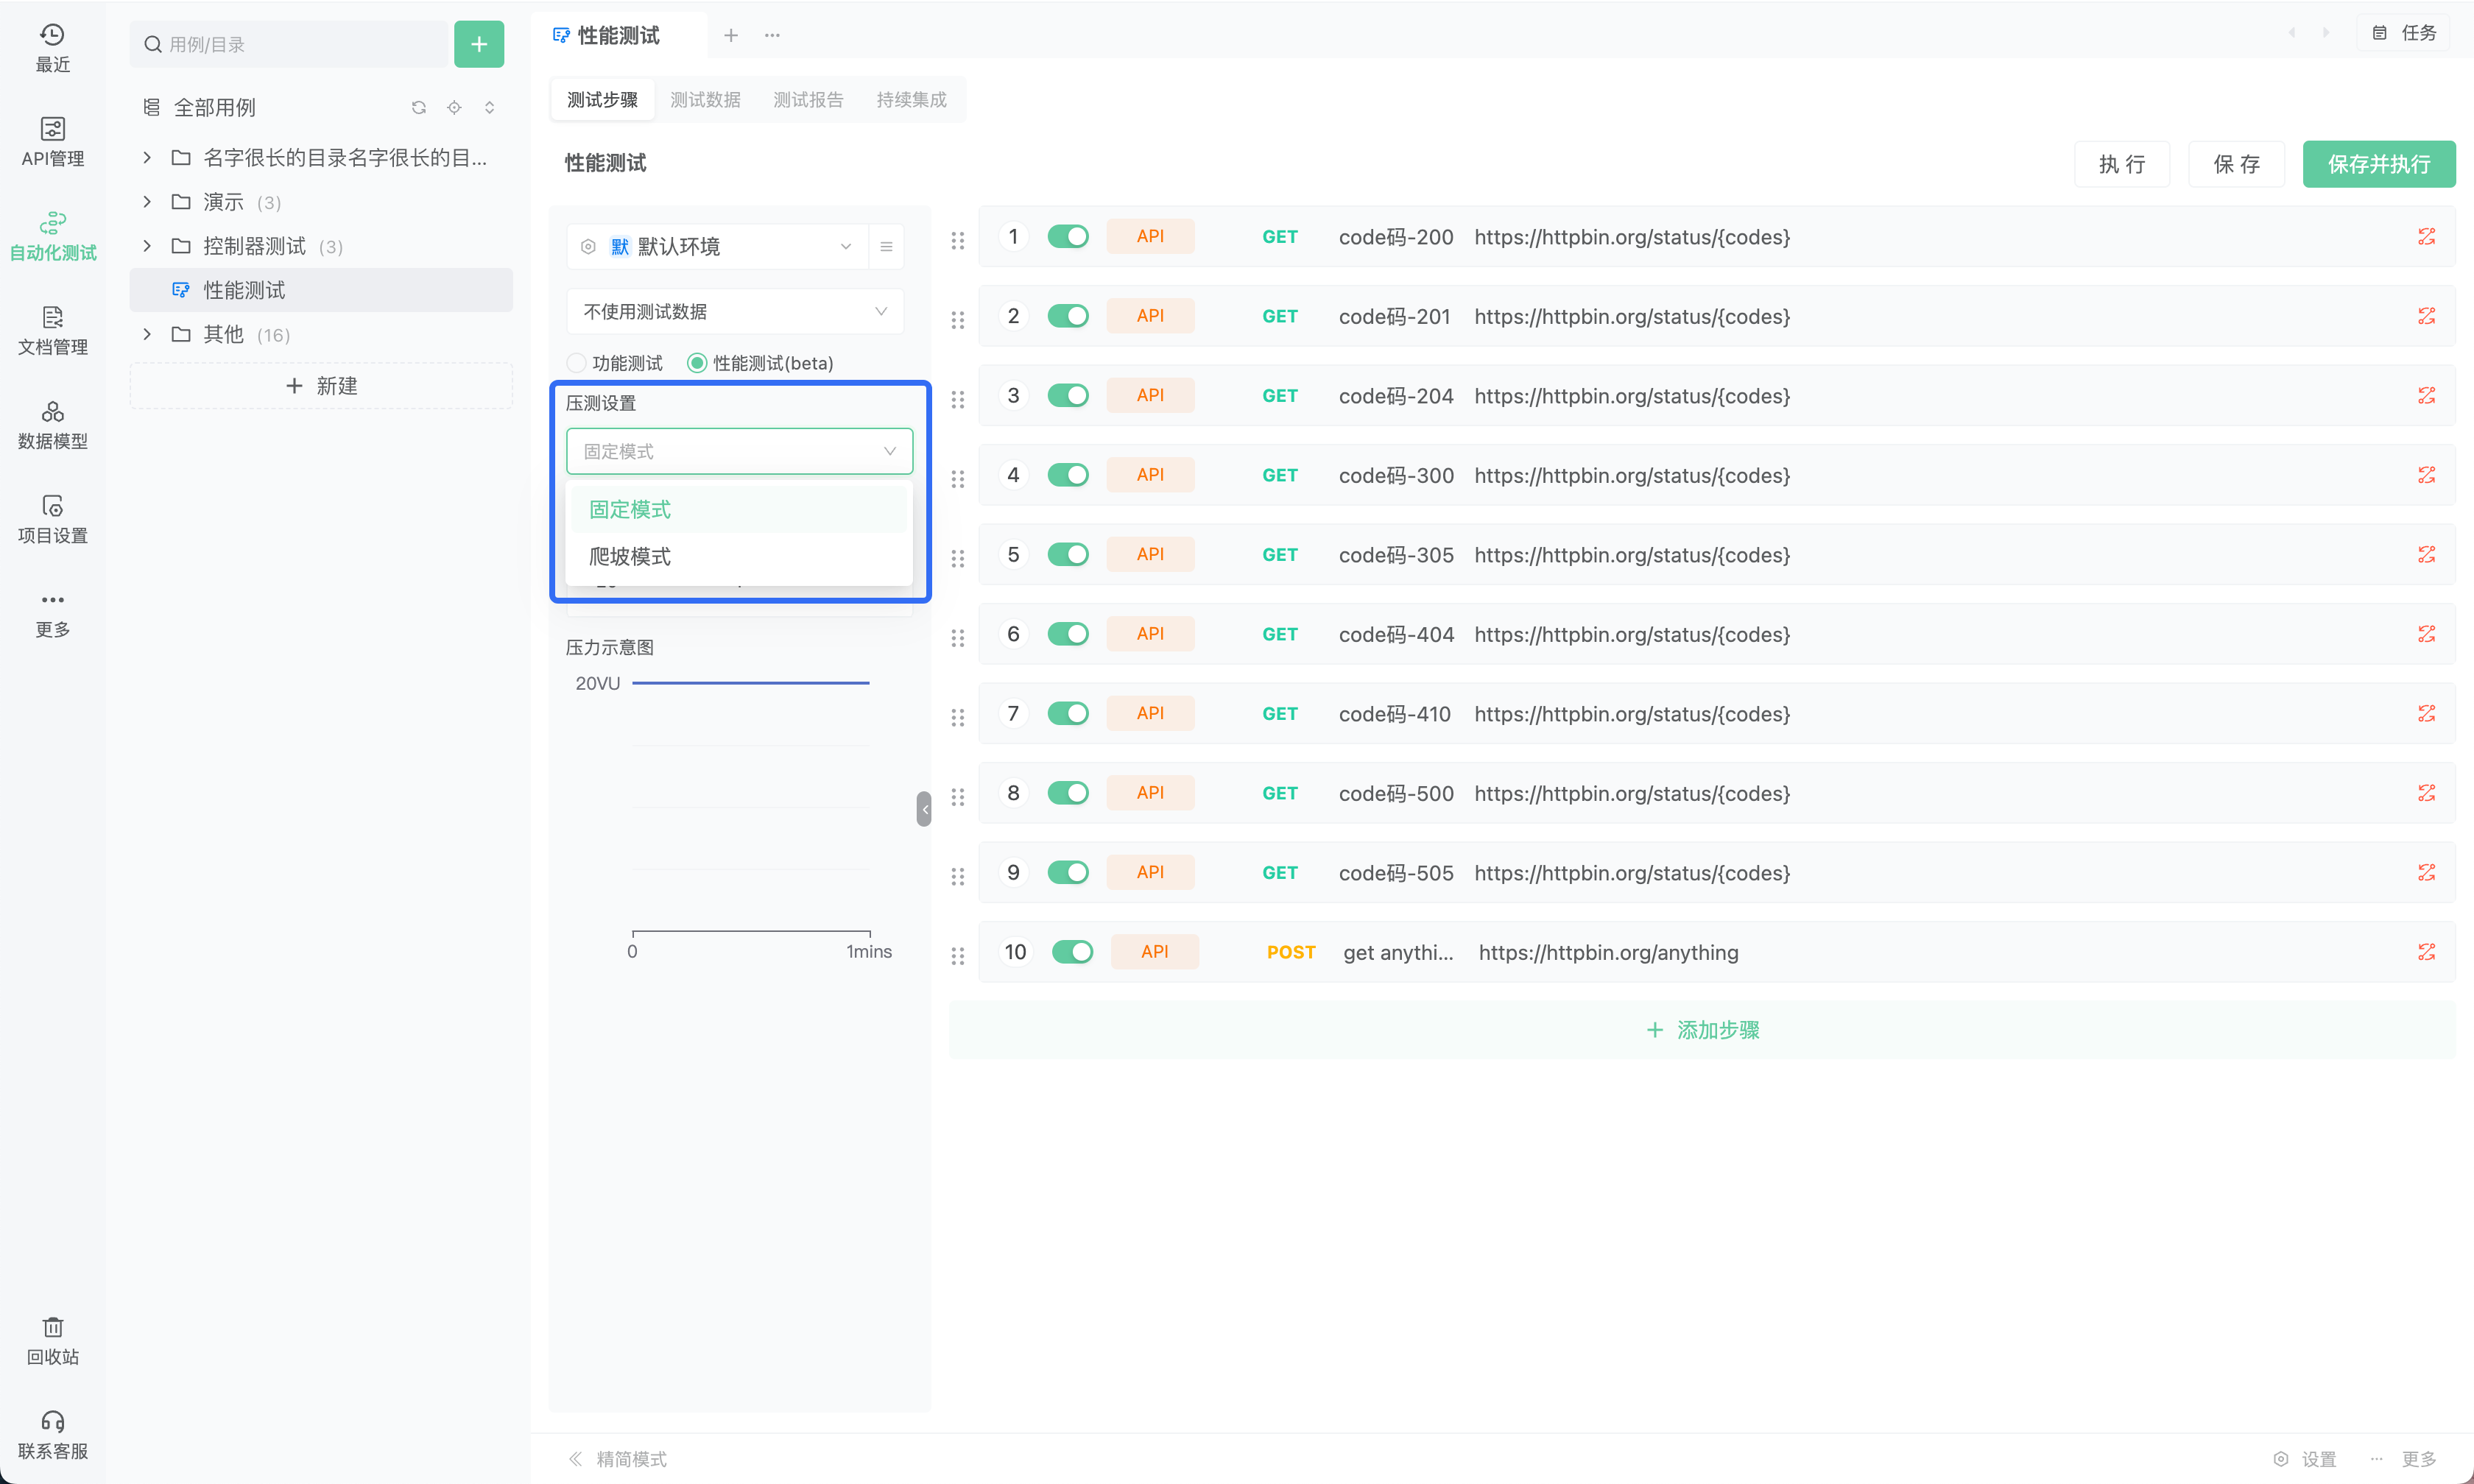Open 项目设置 in the sidebar
The width and height of the screenshot is (2474, 1484).
[52, 519]
